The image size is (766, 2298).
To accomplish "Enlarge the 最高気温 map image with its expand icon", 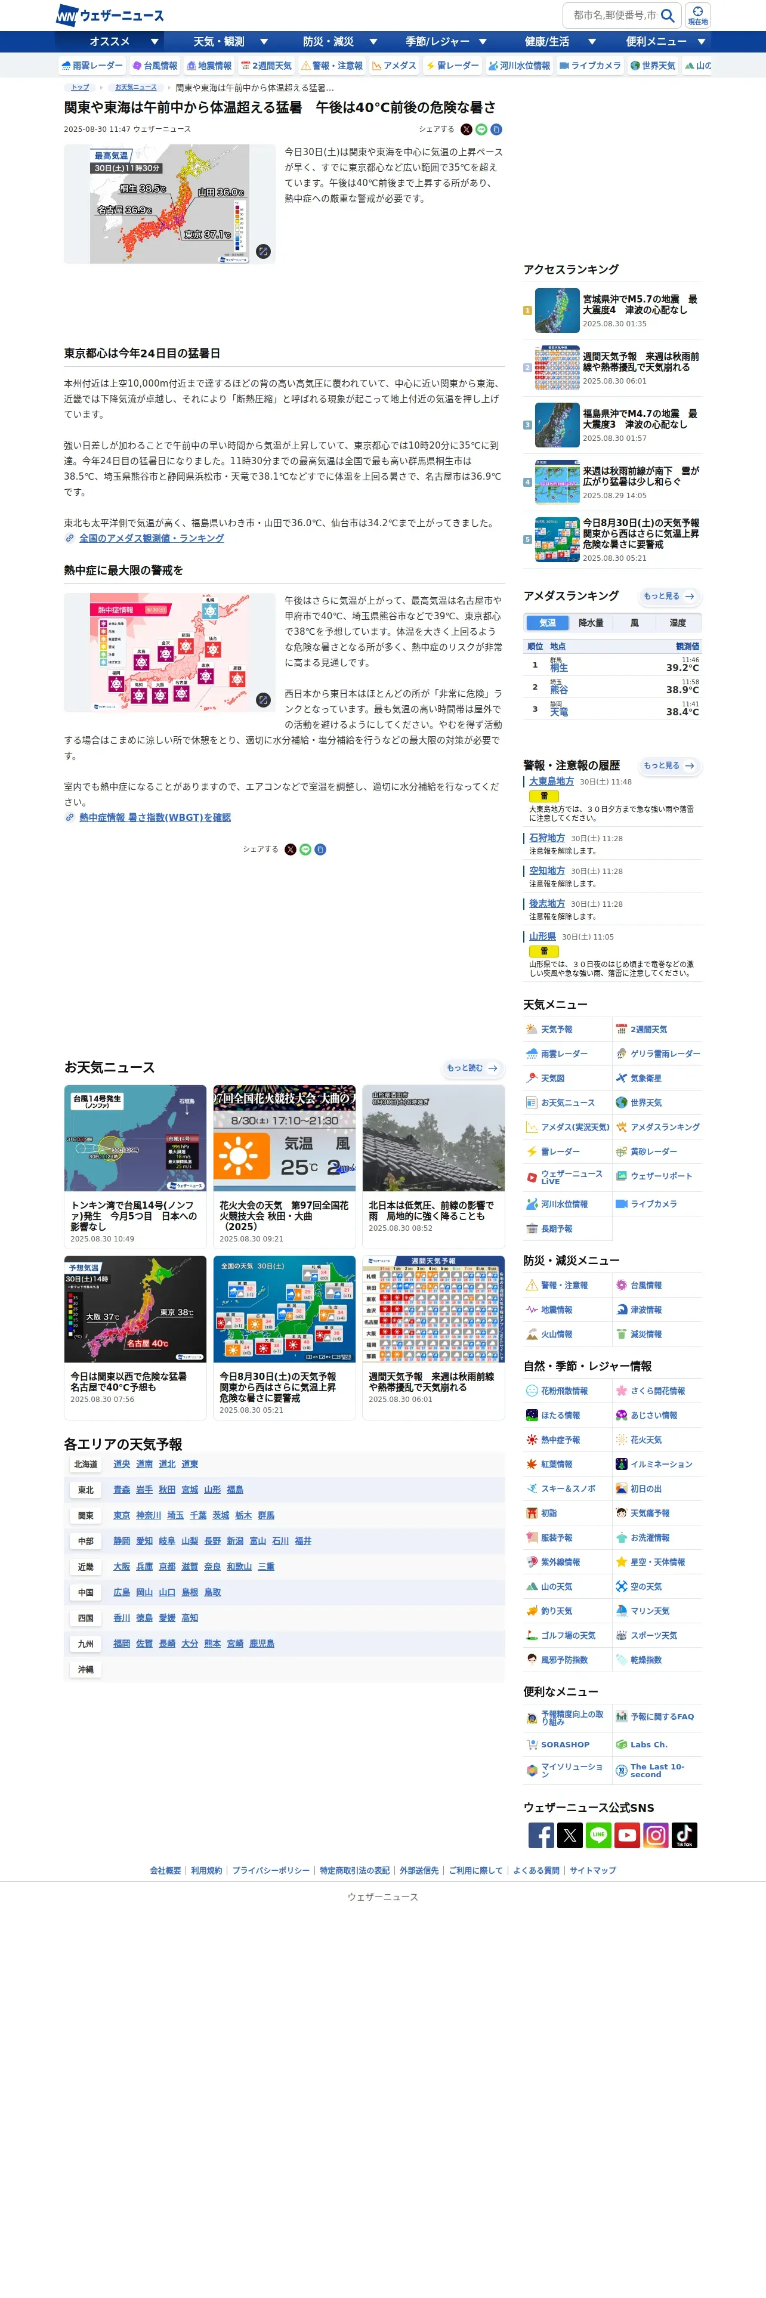I will pos(263,252).
